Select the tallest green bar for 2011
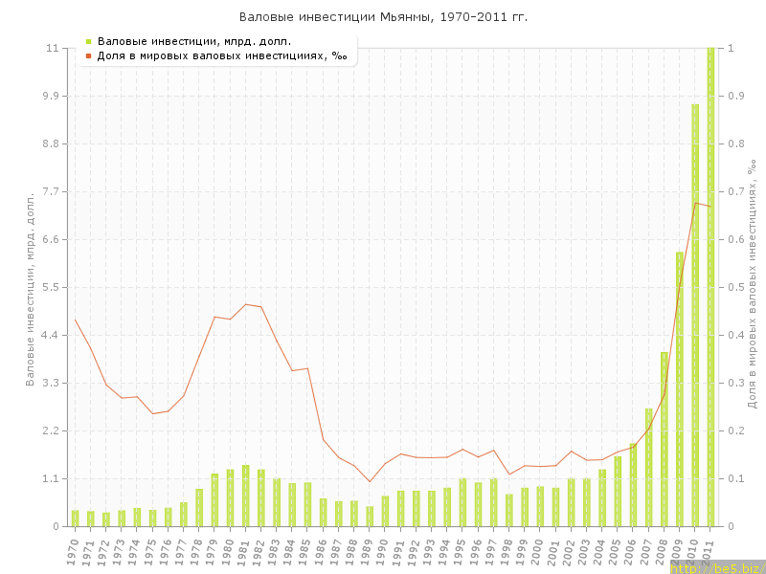The height and width of the screenshot is (574, 766). tap(710, 287)
